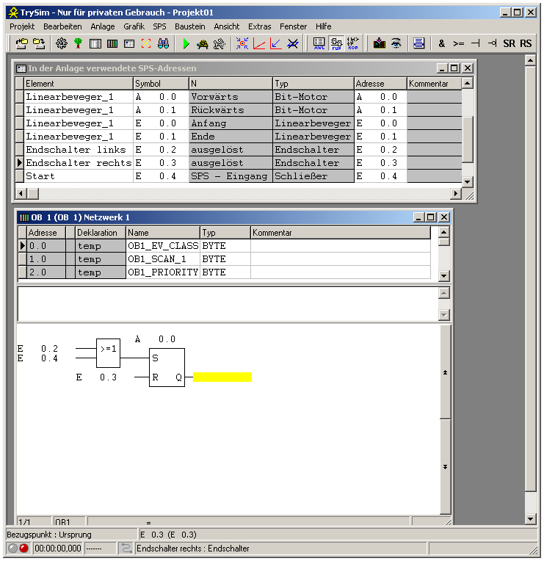Switch to AWL editor view
The image size is (544, 561).
319,44
